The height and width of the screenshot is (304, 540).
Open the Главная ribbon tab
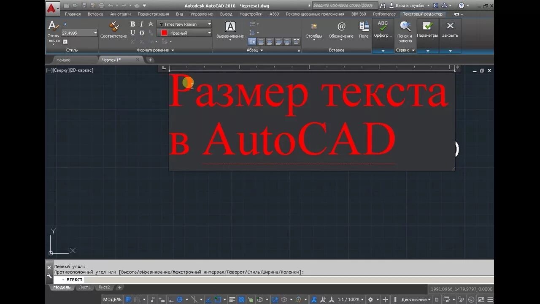(73, 14)
